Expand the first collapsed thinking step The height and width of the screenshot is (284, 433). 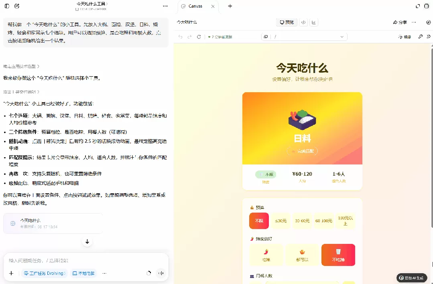click(21, 66)
